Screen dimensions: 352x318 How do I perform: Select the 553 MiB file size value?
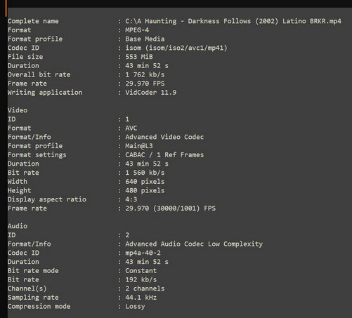(x=139, y=57)
